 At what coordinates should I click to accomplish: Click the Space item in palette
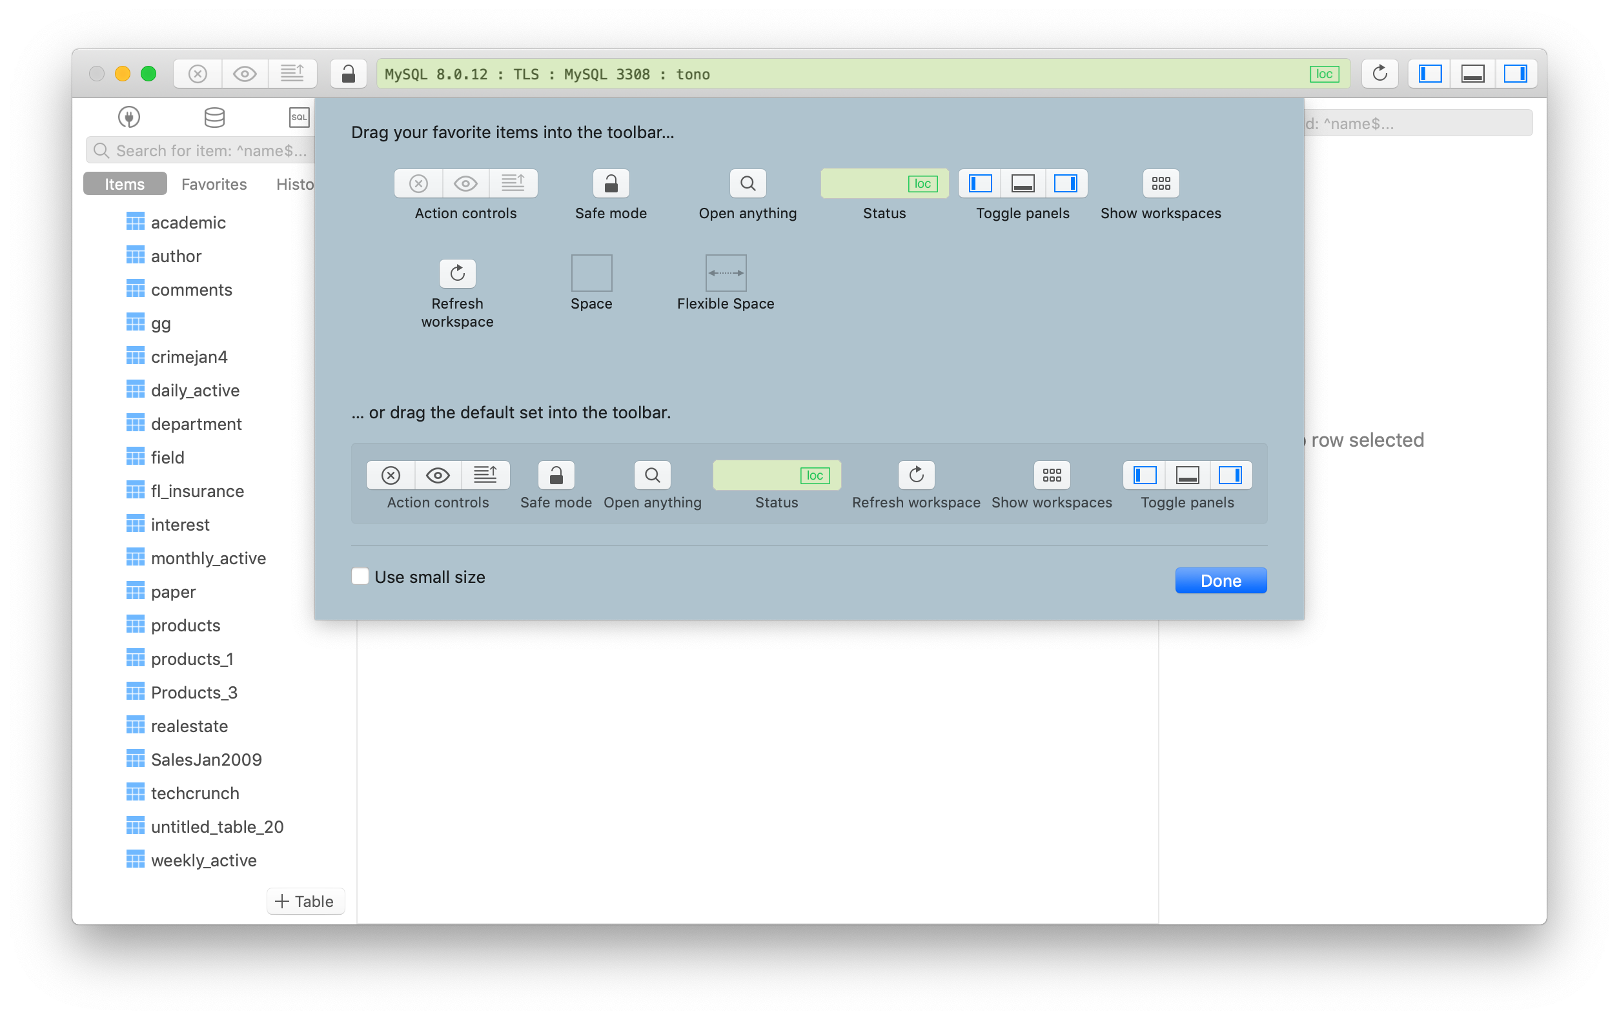pos(592,273)
